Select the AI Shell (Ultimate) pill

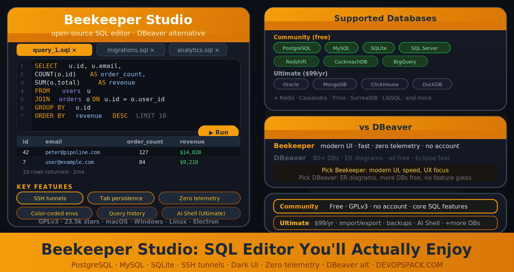tap(201, 213)
